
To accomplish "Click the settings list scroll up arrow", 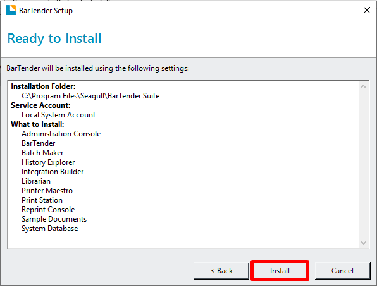I will (x=363, y=86).
